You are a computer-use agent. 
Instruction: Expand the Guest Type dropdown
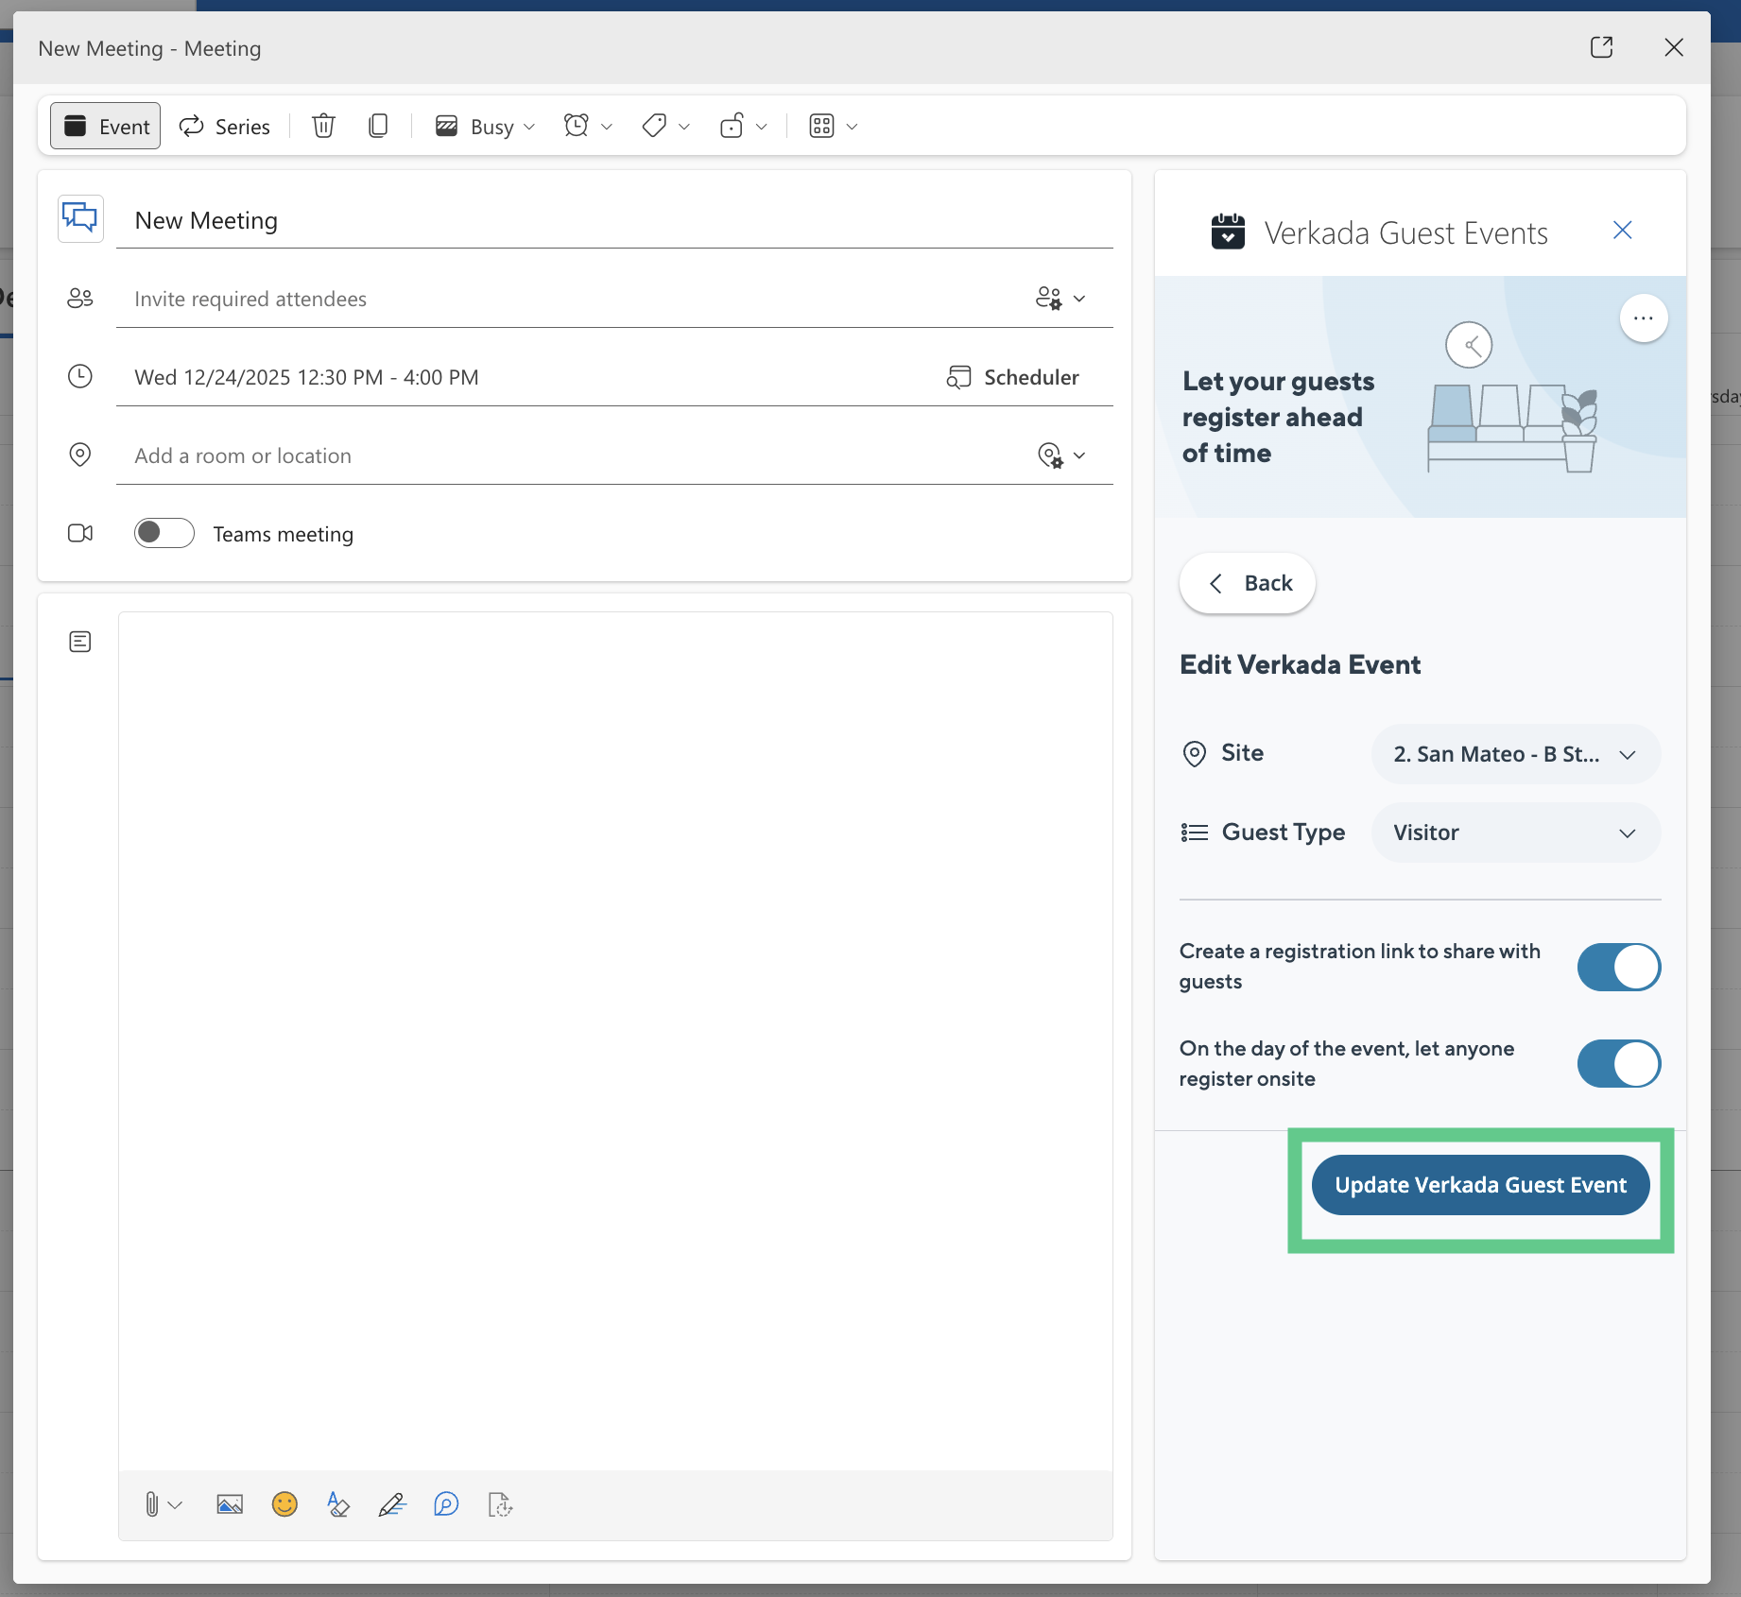1515,833
